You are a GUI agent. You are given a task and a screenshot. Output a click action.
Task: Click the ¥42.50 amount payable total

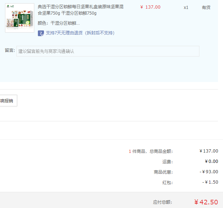[206, 202]
